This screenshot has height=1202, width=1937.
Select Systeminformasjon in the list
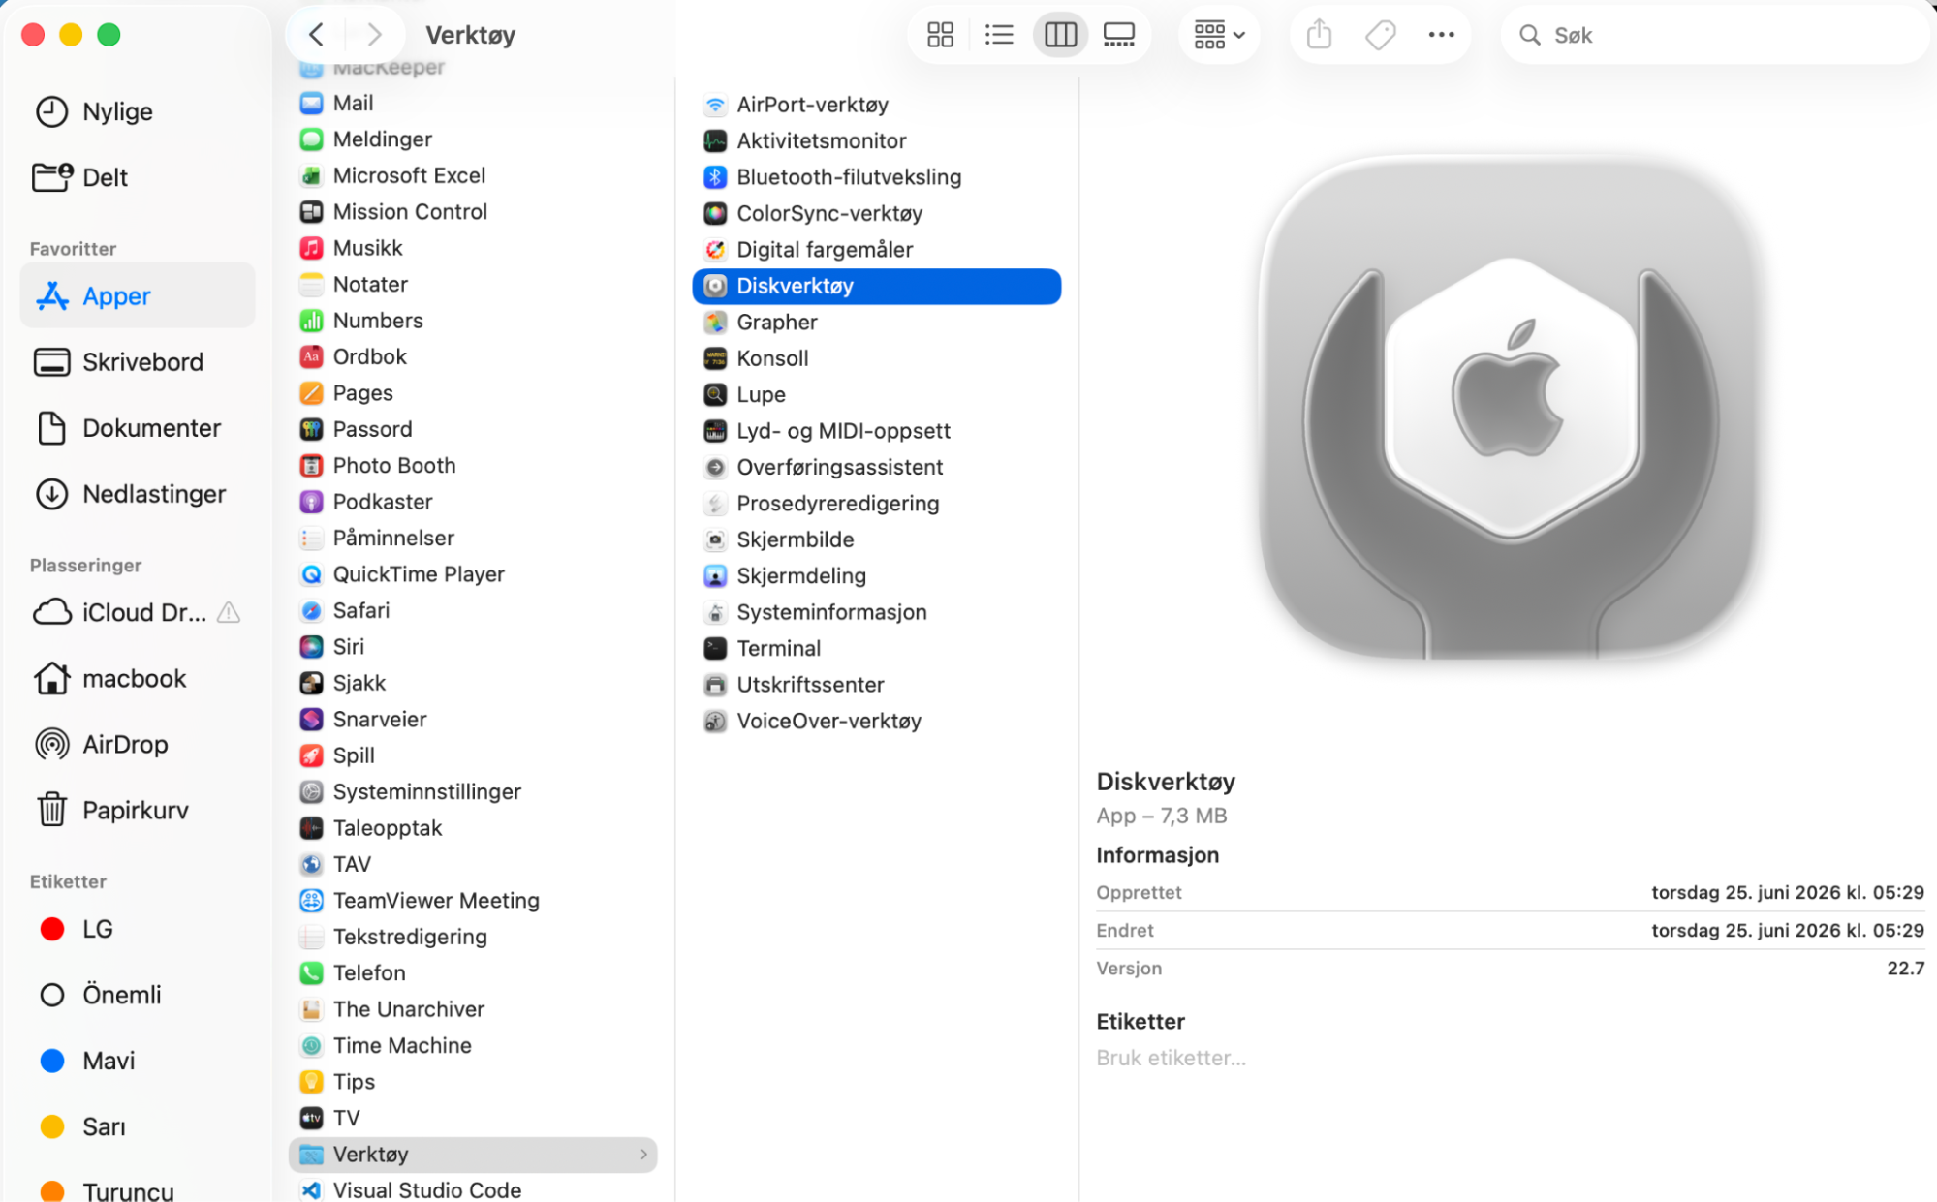(876, 612)
